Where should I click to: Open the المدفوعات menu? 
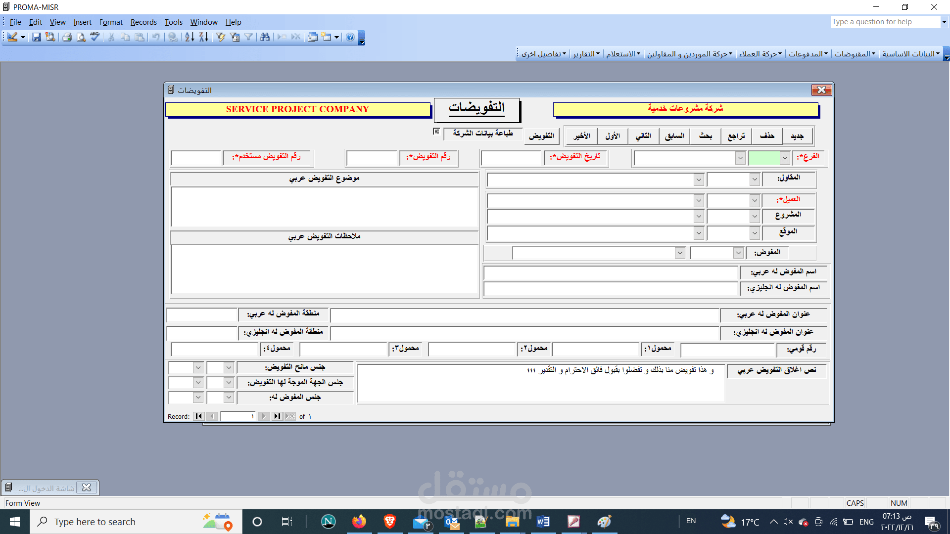click(808, 54)
